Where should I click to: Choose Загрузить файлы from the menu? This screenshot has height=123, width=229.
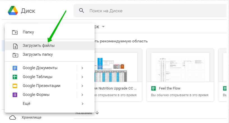(x=50, y=45)
